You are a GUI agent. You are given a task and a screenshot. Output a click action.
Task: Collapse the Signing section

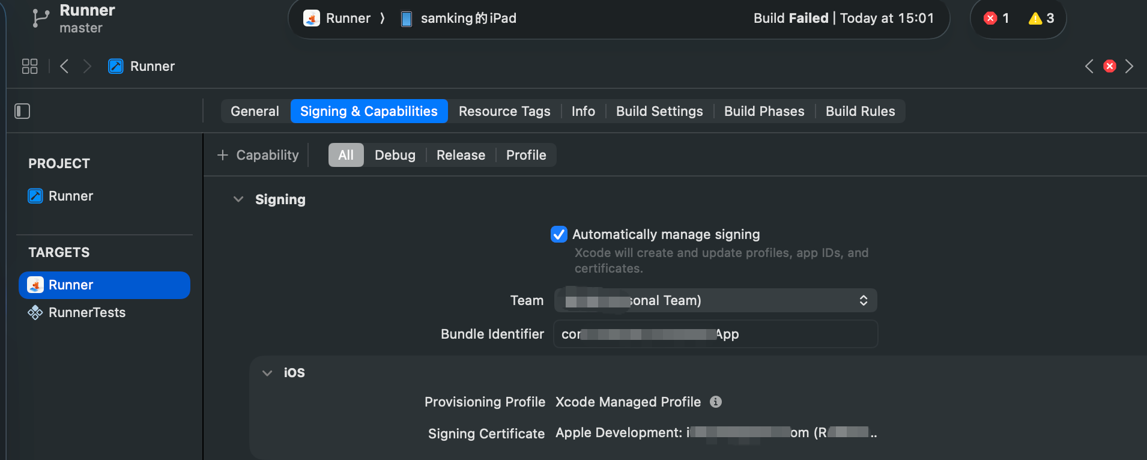click(238, 199)
